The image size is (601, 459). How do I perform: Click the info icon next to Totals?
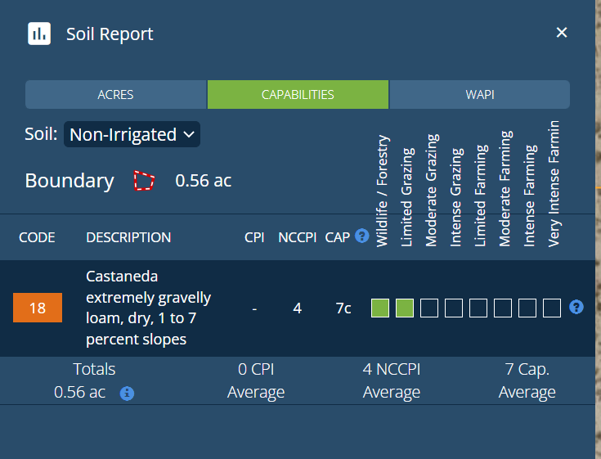[x=127, y=394]
